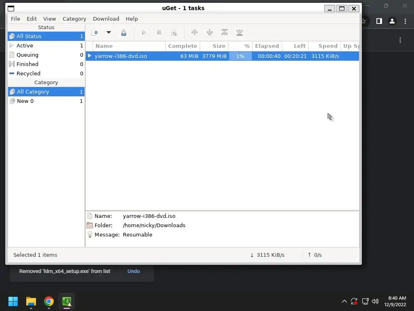Click the New Download toolbar icon
This screenshot has height=311, width=414.
(x=95, y=32)
